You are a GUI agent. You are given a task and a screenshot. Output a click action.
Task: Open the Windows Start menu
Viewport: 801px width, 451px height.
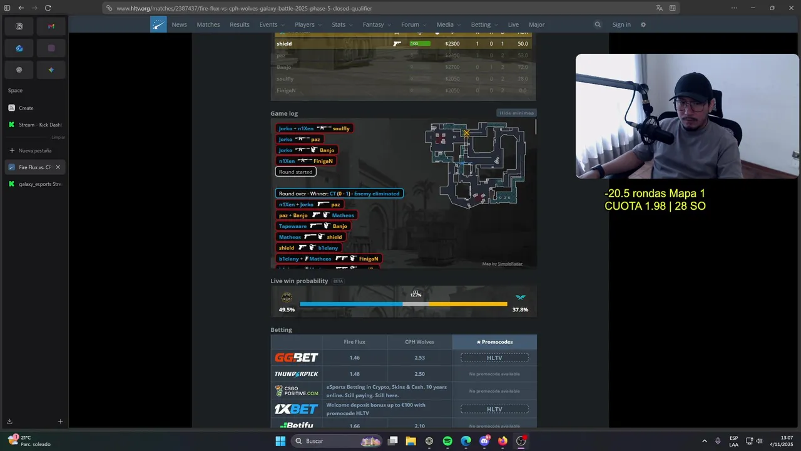pyautogui.click(x=280, y=441)
